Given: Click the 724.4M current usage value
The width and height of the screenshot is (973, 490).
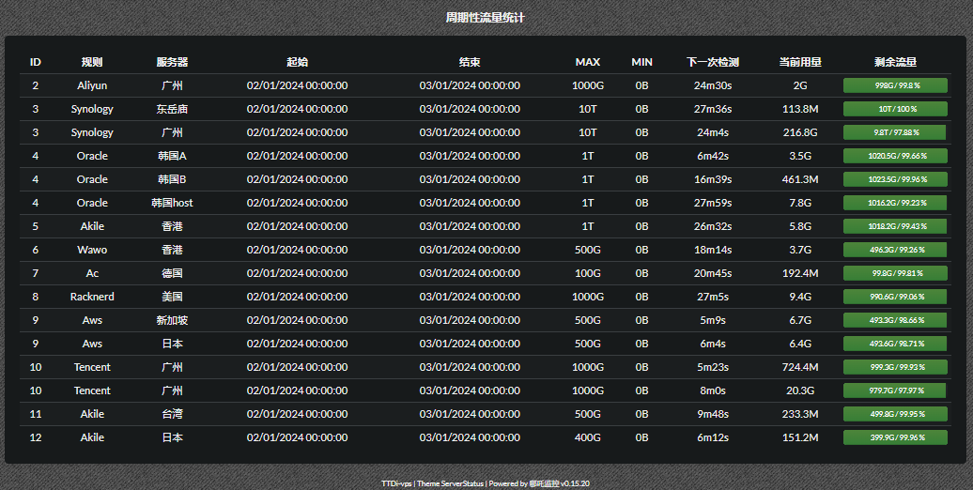Looking at the screenshot, I should point(800,367).
